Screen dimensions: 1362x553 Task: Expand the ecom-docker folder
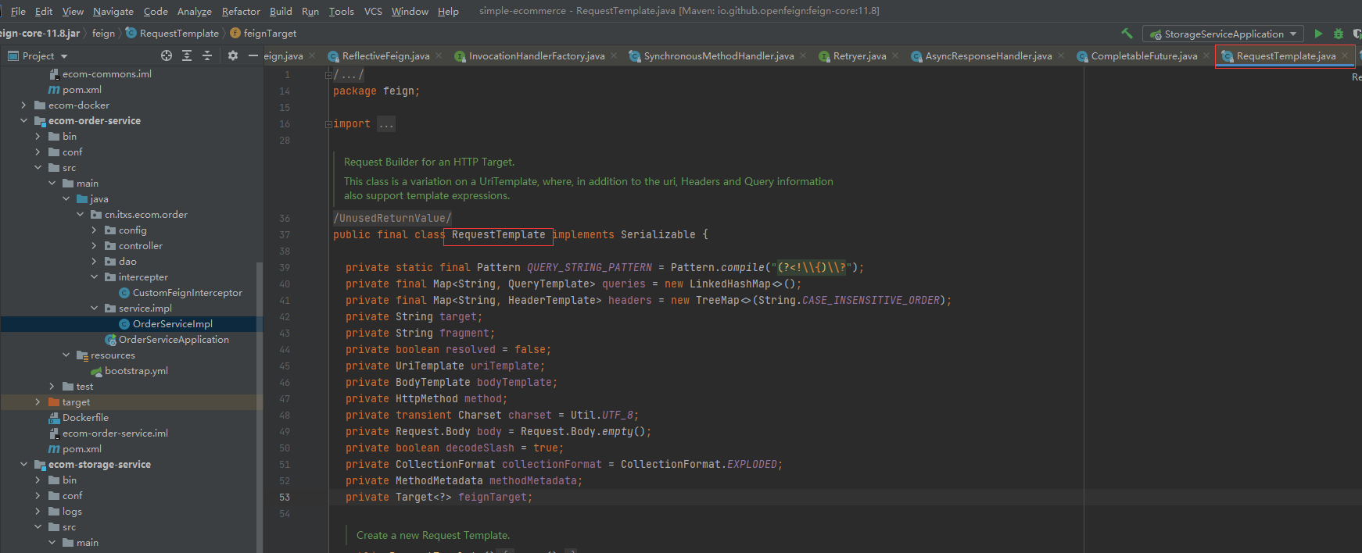(x=23, y=105)
